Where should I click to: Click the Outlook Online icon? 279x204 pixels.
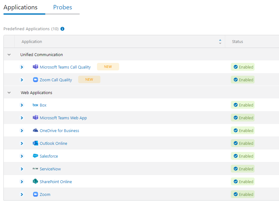tap(35, 143)
